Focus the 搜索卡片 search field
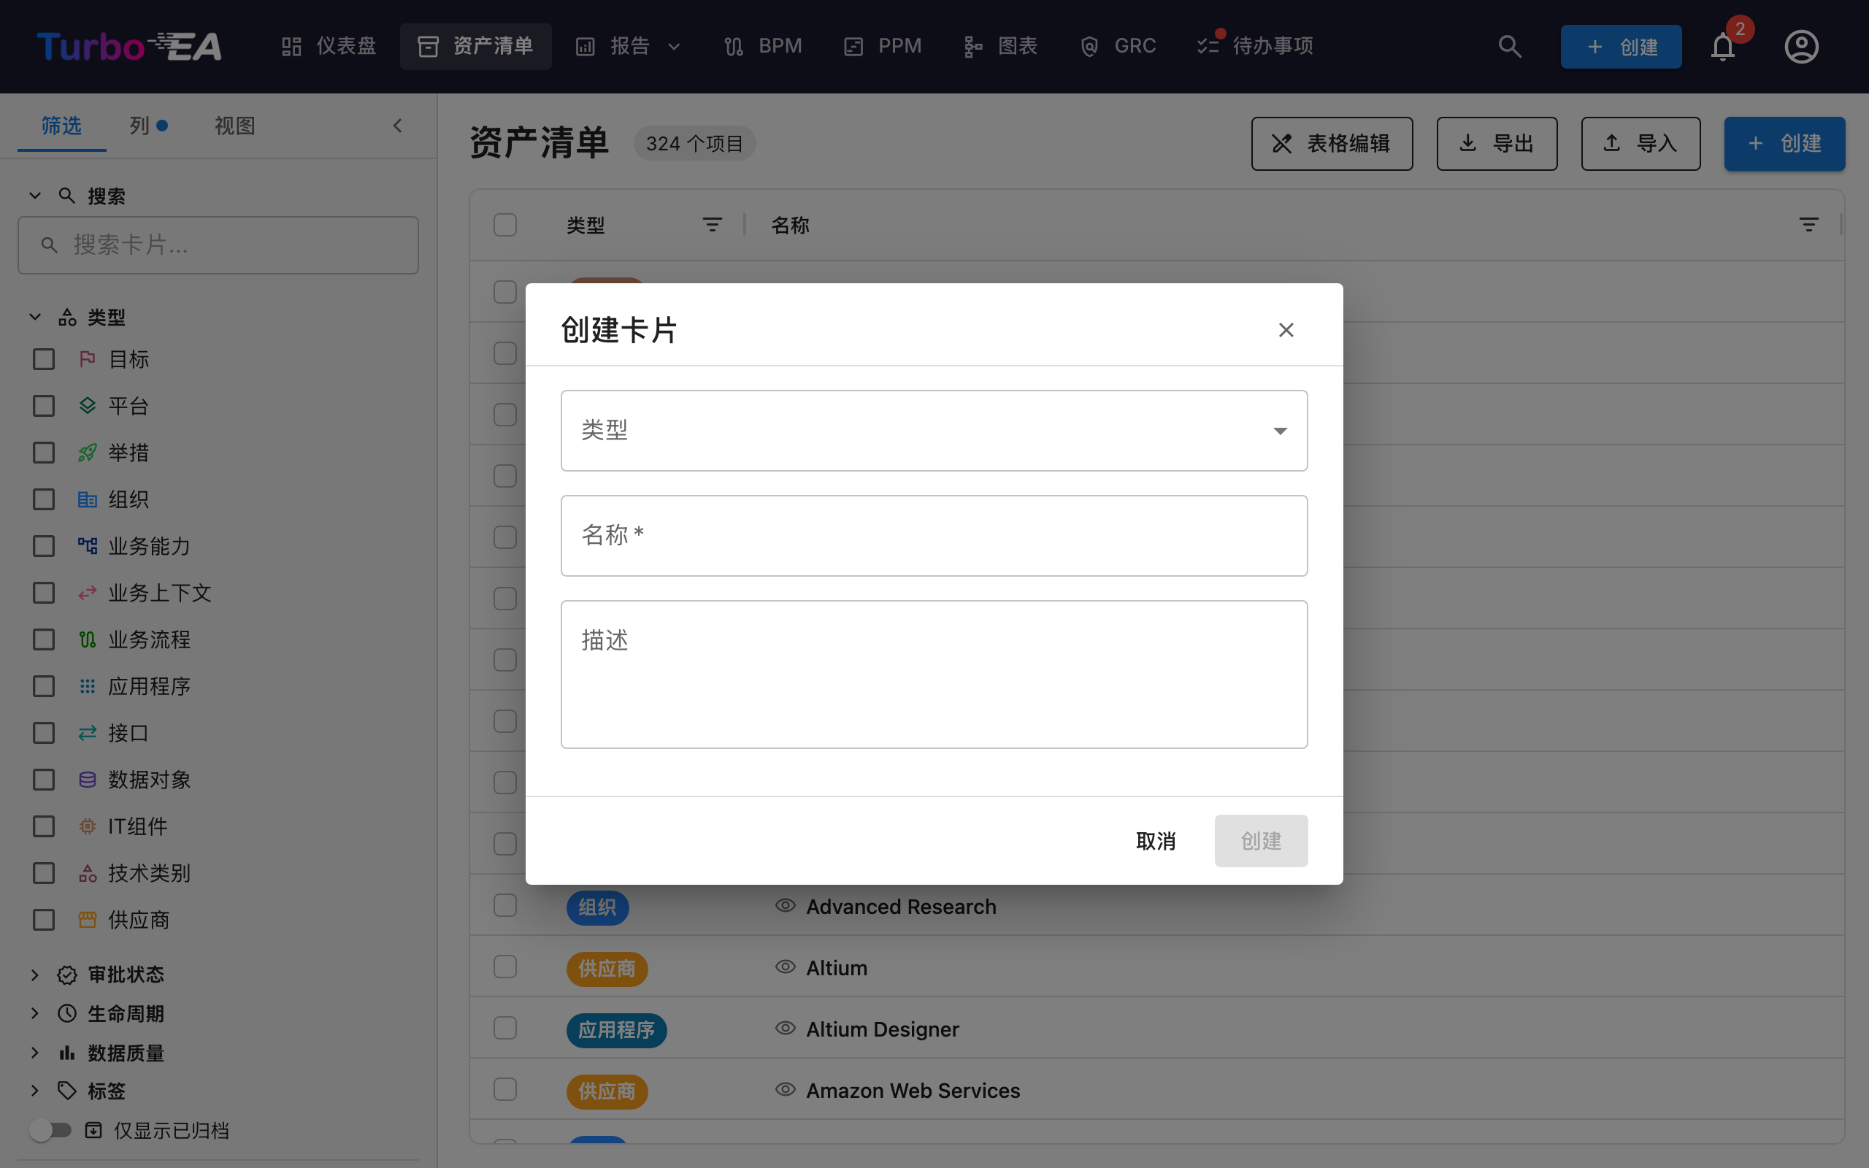Viewport: 1869px width, 1168px height. (218, 245)
